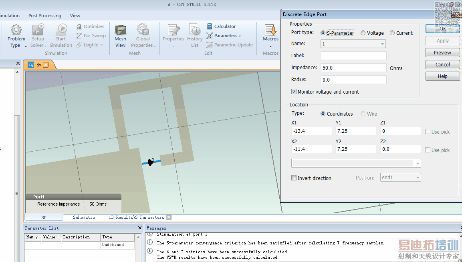
Task: Expand the Macros dropdown arrow
Action: pyautogui.click(x=270, y=46)
